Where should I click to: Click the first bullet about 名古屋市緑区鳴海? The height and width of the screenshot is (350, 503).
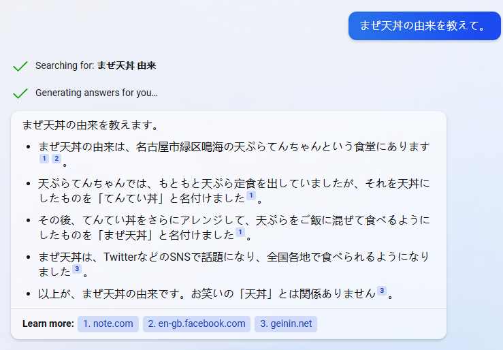pos(234,155)
